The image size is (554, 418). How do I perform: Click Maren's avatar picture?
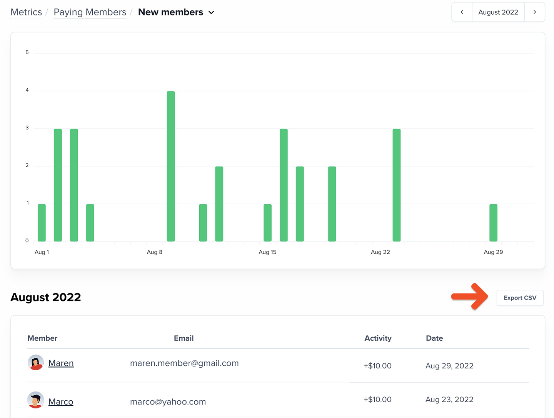point(36,363)
